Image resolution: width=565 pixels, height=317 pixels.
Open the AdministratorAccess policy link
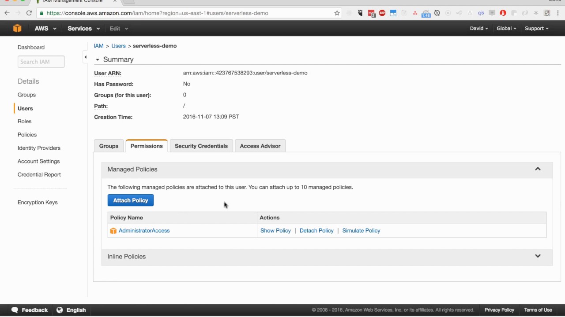(144, 231)
